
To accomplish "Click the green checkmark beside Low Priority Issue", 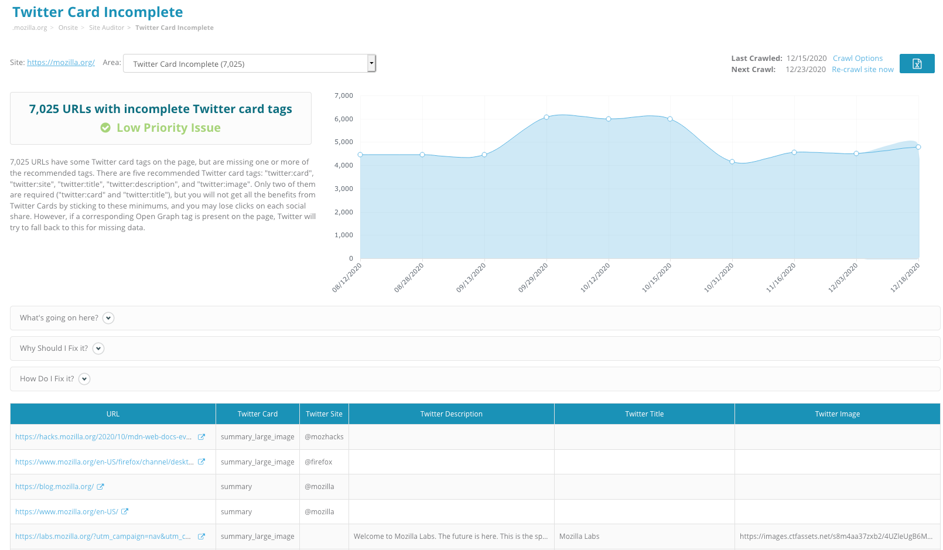I will 106,127.
